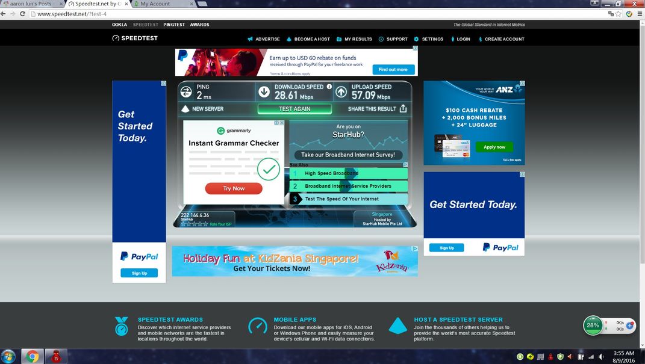Click the Advertise megaphone icon

[x=250, y=39]
